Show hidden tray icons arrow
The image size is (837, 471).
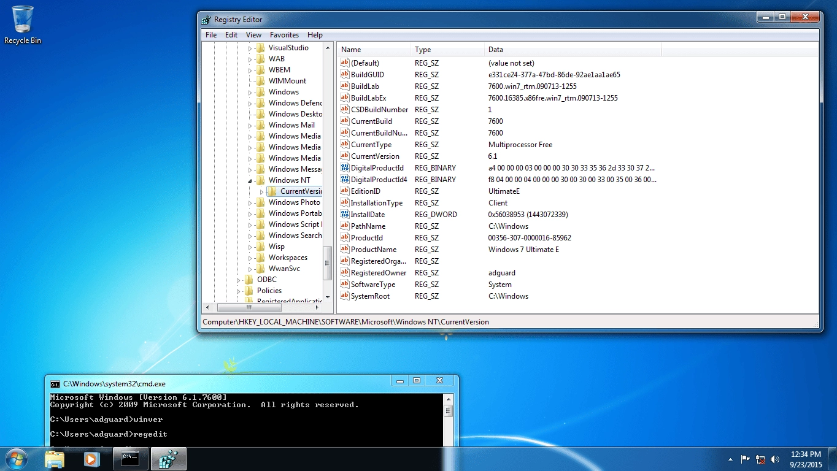(730, 459)
